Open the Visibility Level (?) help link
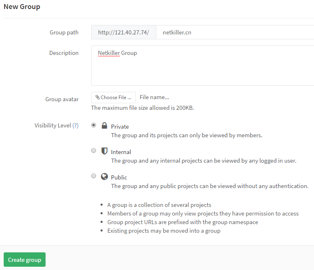The height and width of the screenshot is (270, 314). click(76, 125)
